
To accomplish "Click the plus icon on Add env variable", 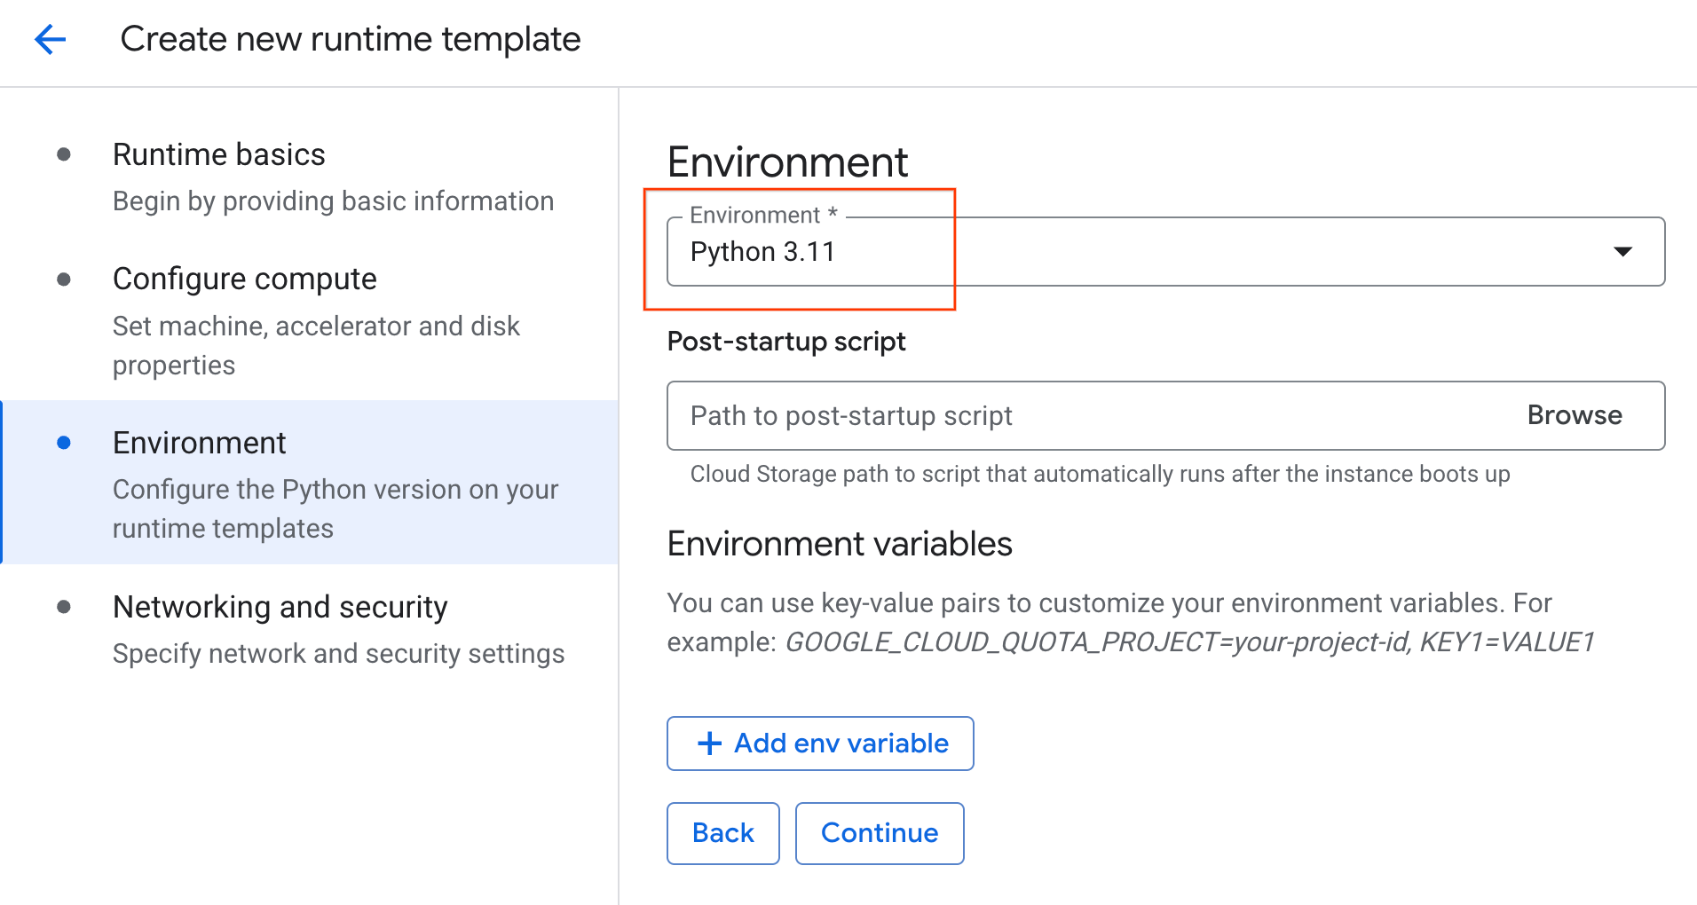I will pyautogui.click(x=709, y=744).
